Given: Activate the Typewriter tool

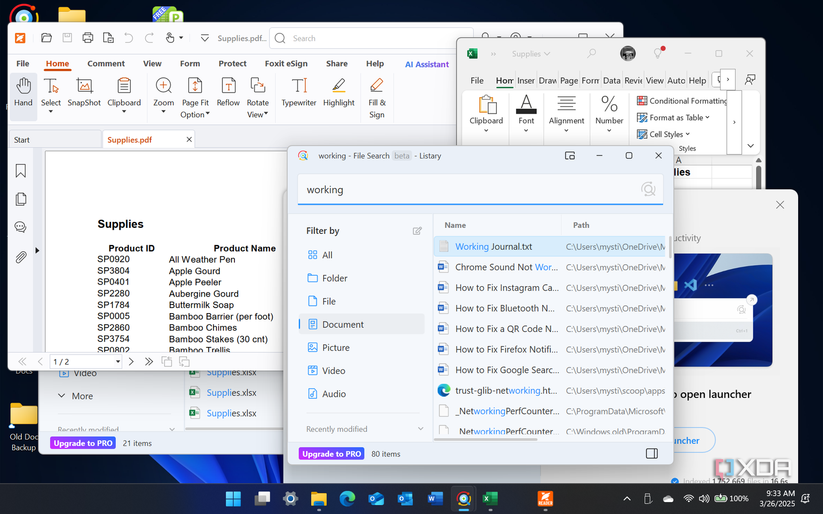Looking at the screenshot, I should click(x=298, y=95).
